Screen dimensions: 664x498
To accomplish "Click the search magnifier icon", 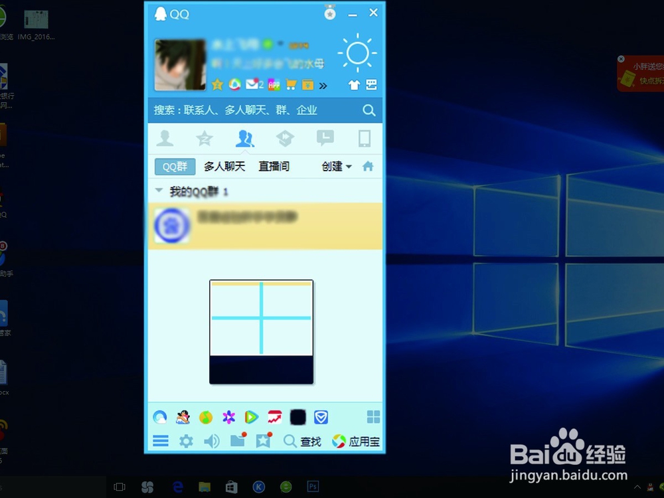I will (x=369, y=110).
